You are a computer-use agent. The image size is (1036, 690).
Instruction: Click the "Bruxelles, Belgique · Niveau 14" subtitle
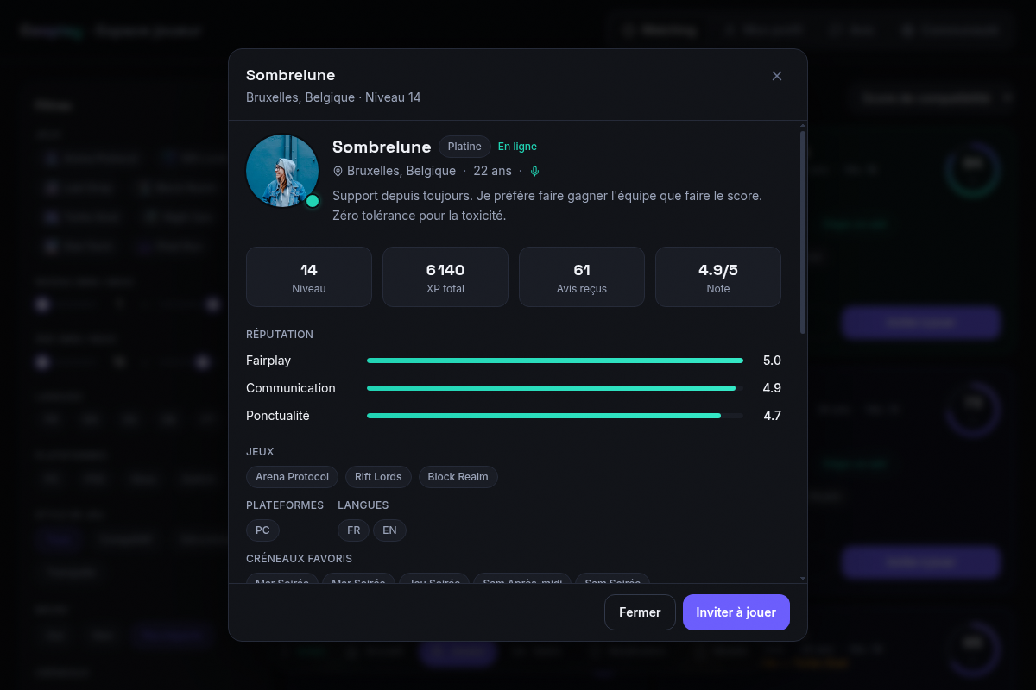pos(333,97)
